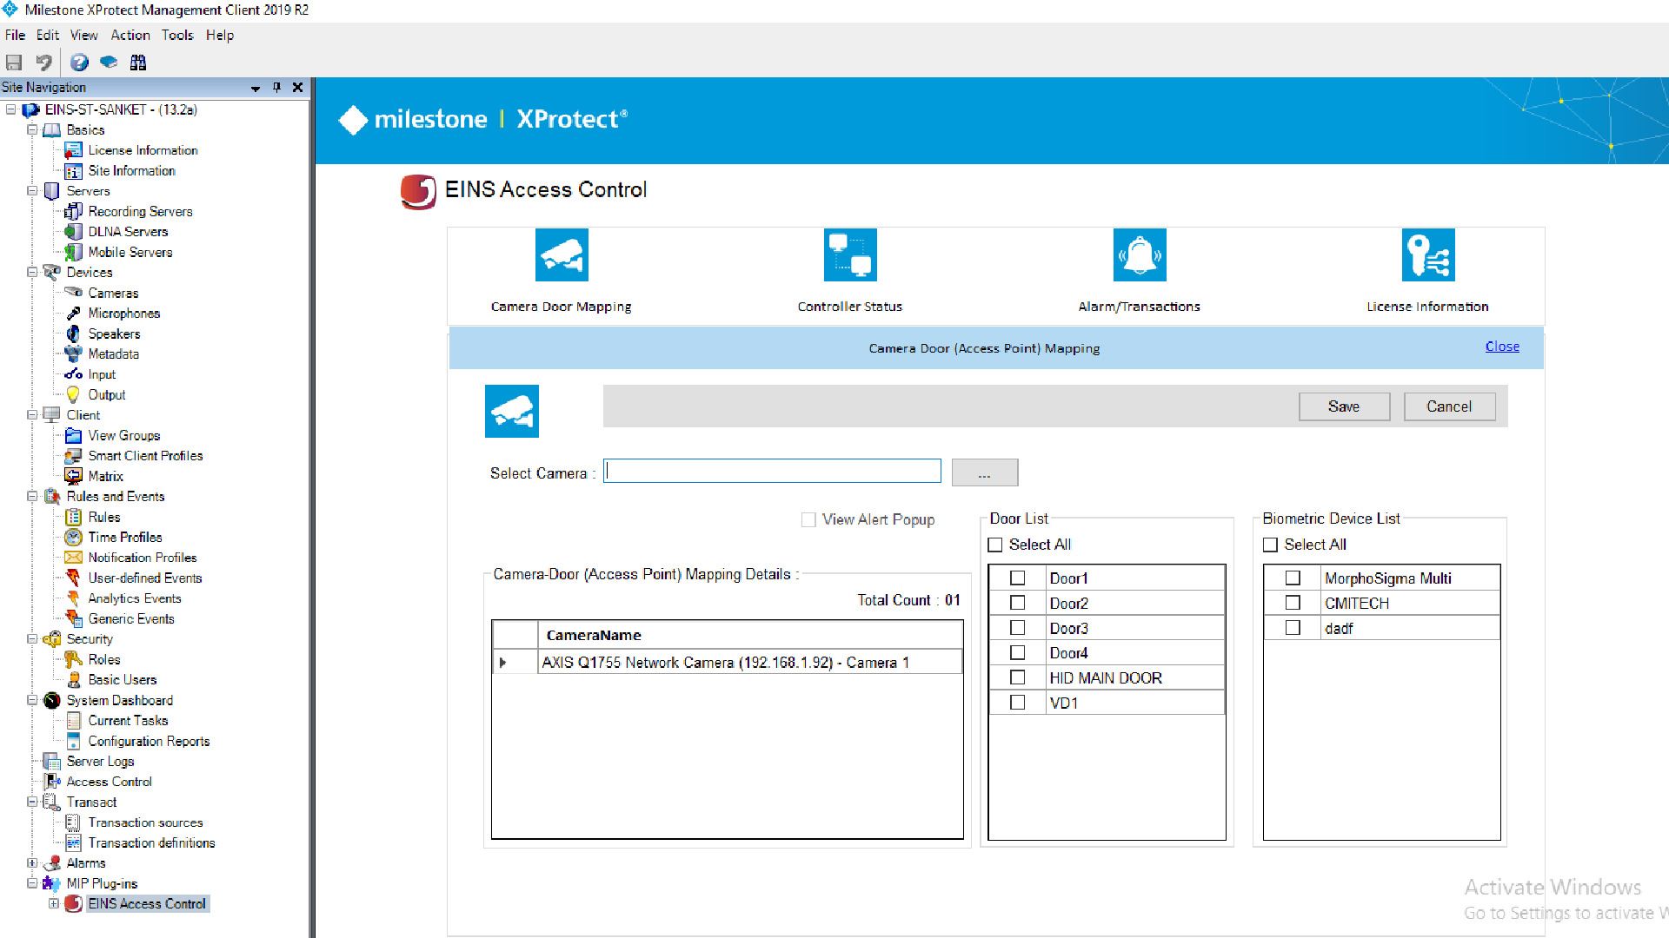Collapse the Devices tree node
This screenshot has height=938, width=1669.
32,273
